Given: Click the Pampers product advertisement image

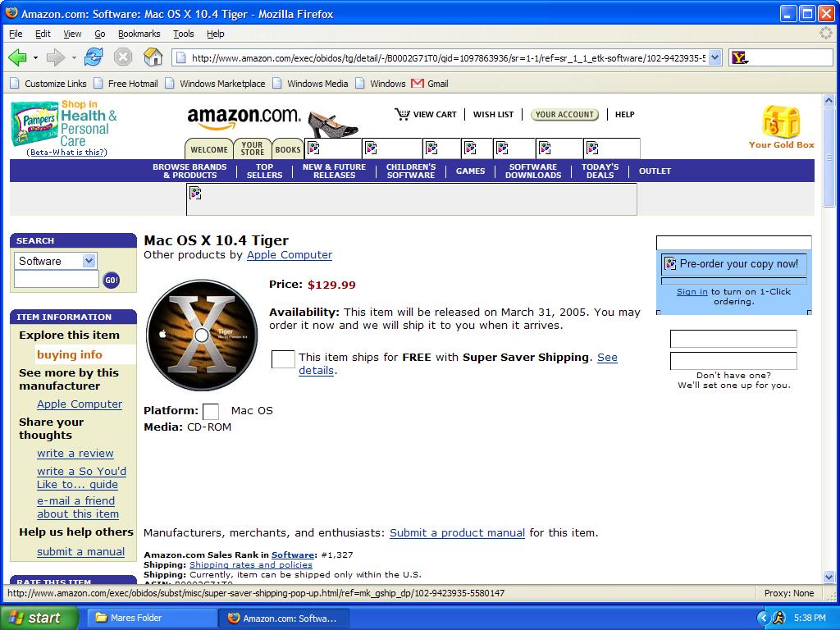Looking at the screenshot, I should coord(34,125).
